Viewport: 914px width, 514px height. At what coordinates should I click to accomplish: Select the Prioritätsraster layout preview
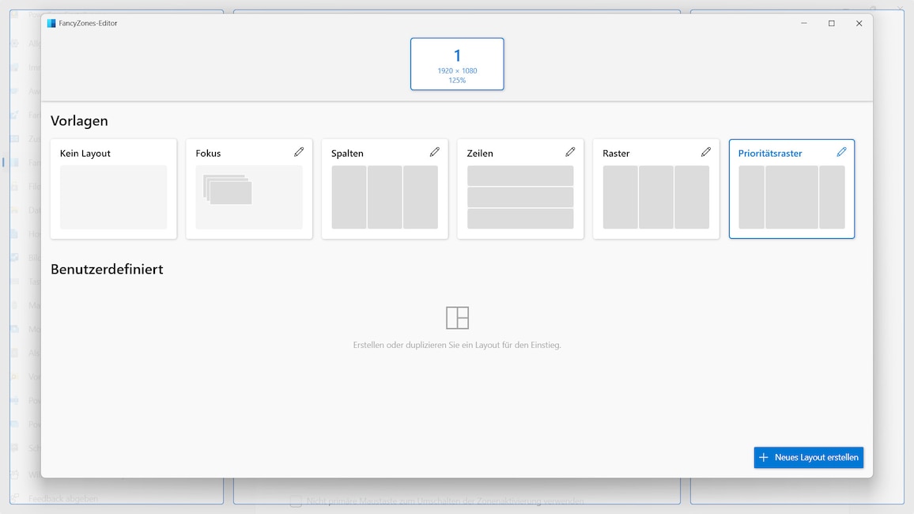791,197
